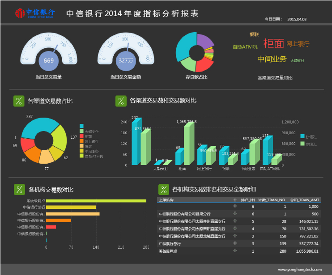This screenshot has height=275, width=332.
Task: Expand the 太原晋阳直属支行 row plus icon
Action: pos(235,228)
